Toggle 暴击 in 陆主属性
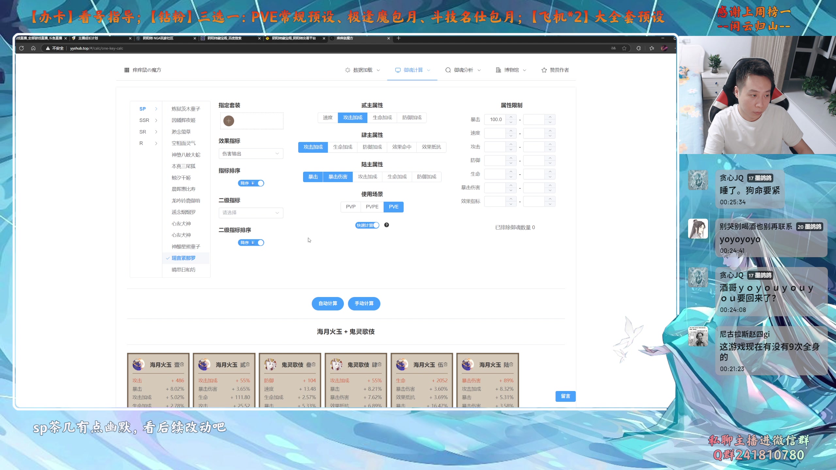836x470 pixels. [x=313, y=177]
